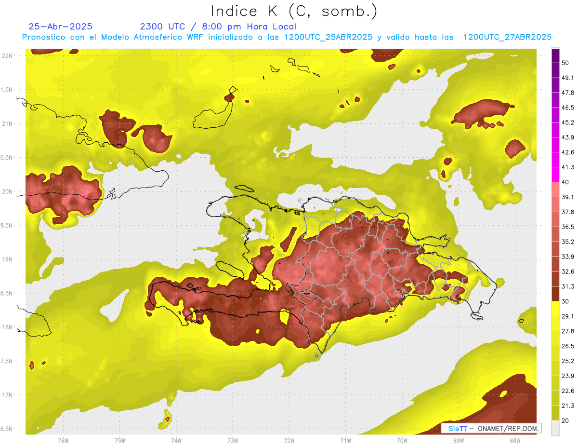Click the legend value "45.2"
Image resolution: width=578 pixels, height=447 pixels.
[568, 122]
